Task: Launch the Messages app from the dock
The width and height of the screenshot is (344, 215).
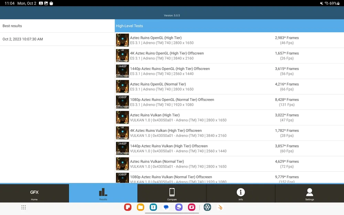Action: [x=166, y=207]
